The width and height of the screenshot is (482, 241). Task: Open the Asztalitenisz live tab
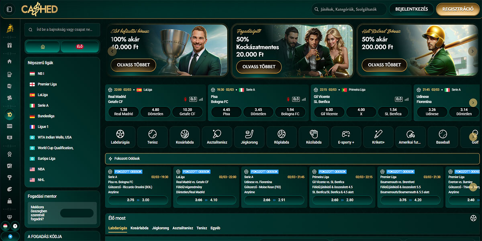pyautogui.click(x=183, y=228)
